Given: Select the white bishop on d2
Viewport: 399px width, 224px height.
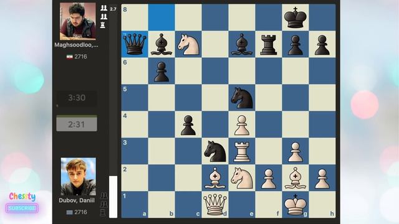Looking at the screenshot, I should coord(215,178).
